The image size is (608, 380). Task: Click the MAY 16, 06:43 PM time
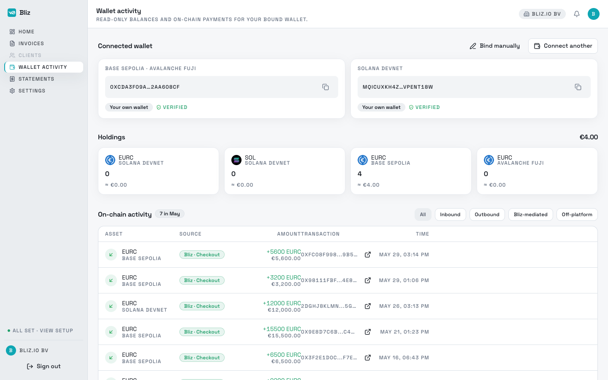point(404,358)
